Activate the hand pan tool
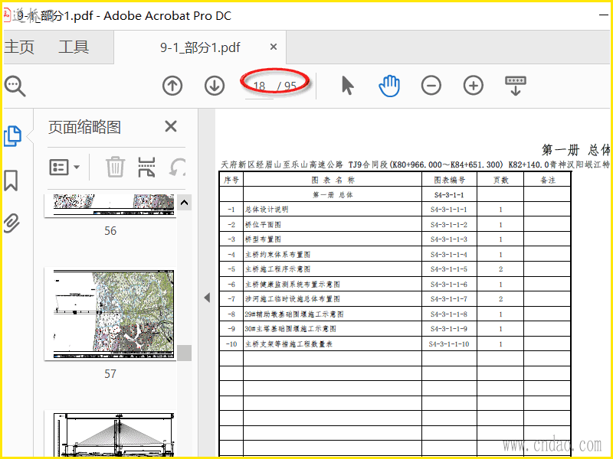The height and width of the screenshot is (459, 613). point(389,86)
